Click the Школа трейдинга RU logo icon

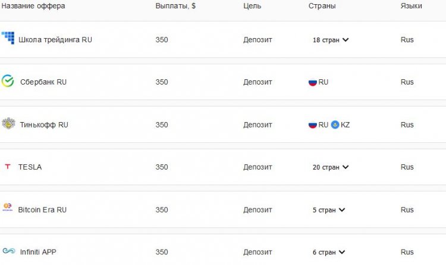pyautogui.click(x=8, y=38)
